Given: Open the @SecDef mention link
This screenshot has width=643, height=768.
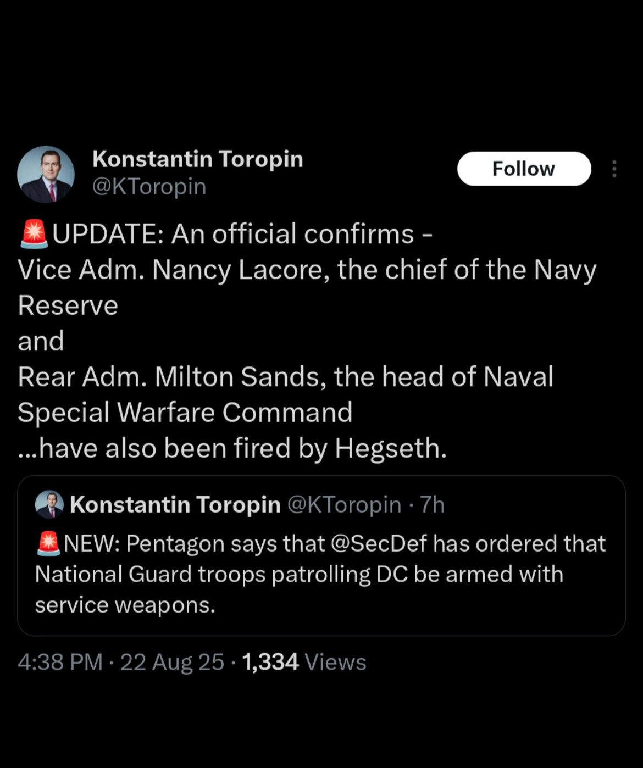Looking at the screenshot, I should point(379,543).
